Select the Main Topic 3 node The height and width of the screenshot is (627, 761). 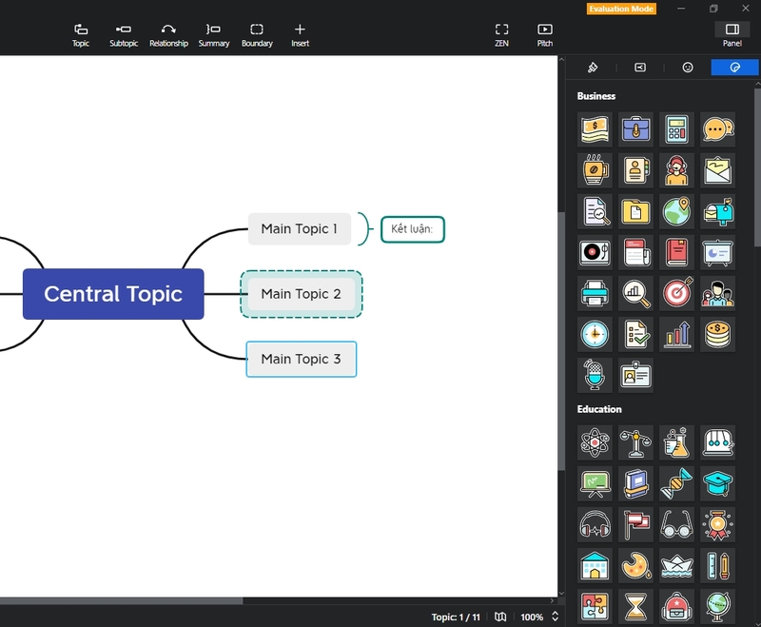301,359
